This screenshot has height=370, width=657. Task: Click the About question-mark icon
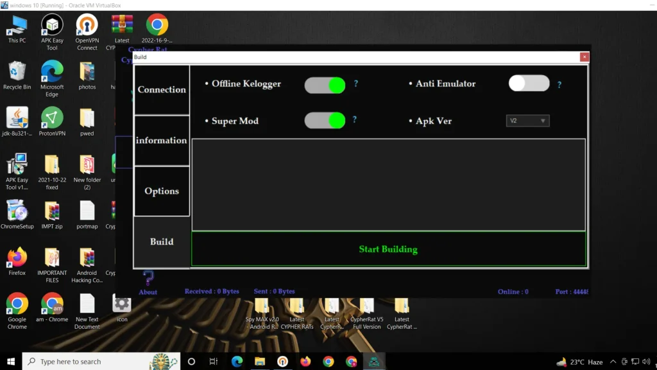click(x=148, y=278)
